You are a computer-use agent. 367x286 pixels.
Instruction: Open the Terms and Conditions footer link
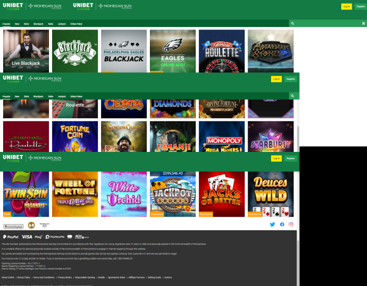44,277
